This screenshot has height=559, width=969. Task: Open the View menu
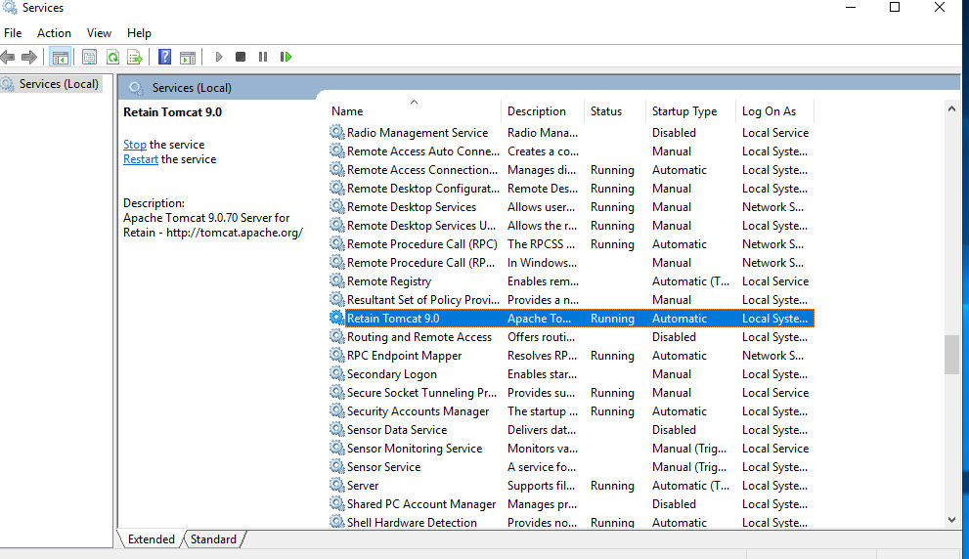click(x=99, y=33)
